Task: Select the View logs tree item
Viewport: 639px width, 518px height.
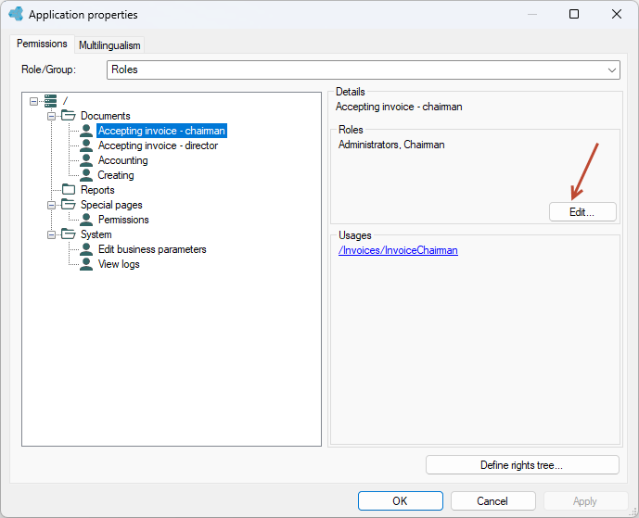Action: click(119, 264)
